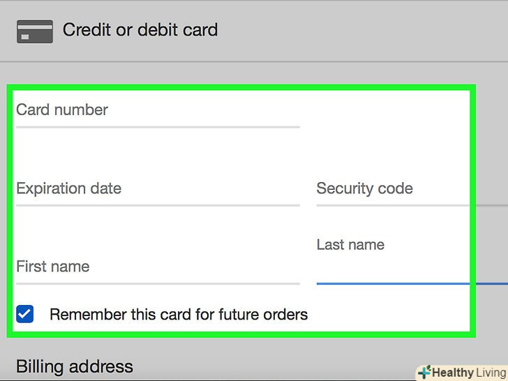Screen dimensions: 508x381
Task: Click the underline beneath Expiration date
Action: pos(158,205)
